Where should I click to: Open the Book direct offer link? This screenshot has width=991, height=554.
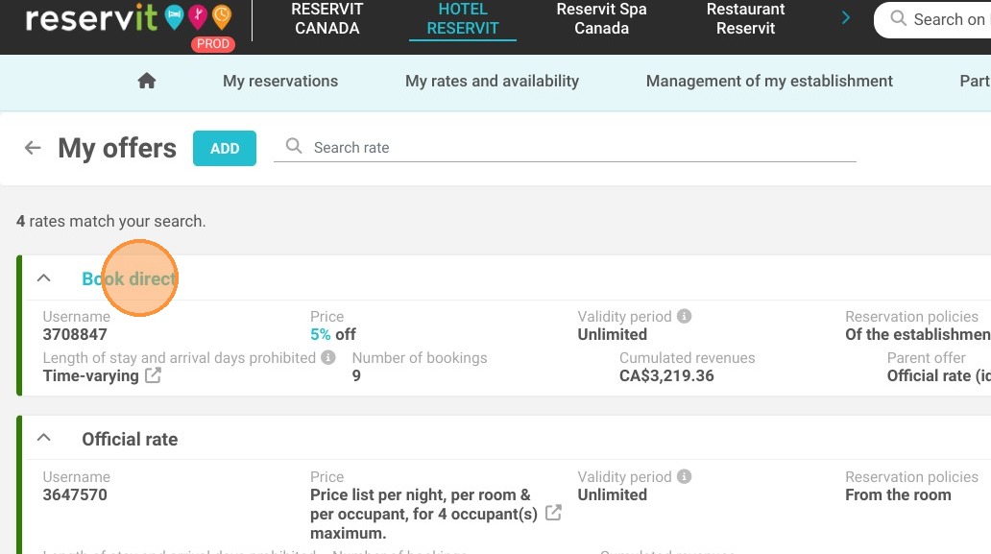(x=129, y=278)
